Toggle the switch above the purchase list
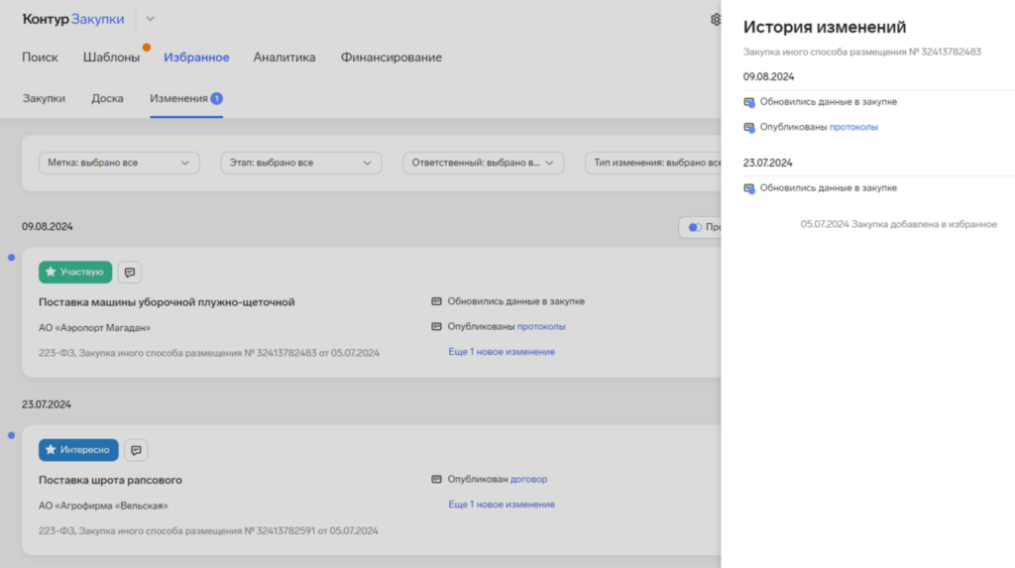Screen dimensions: 1015x568 (695, 228)
